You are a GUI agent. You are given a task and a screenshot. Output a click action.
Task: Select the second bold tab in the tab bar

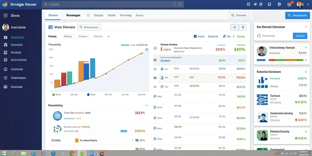point(73,15)
